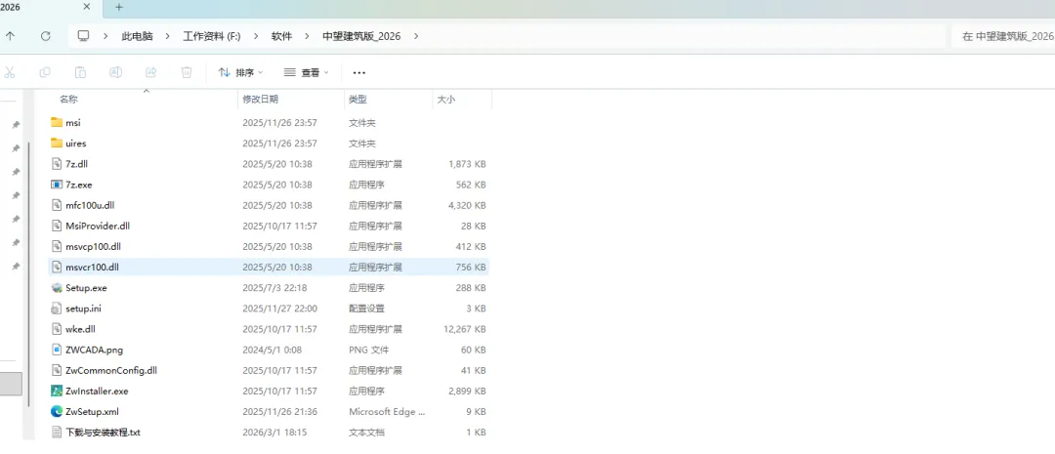Expand chevron after 中望建筑版_2026 breadcrumb

pos(416,36)
